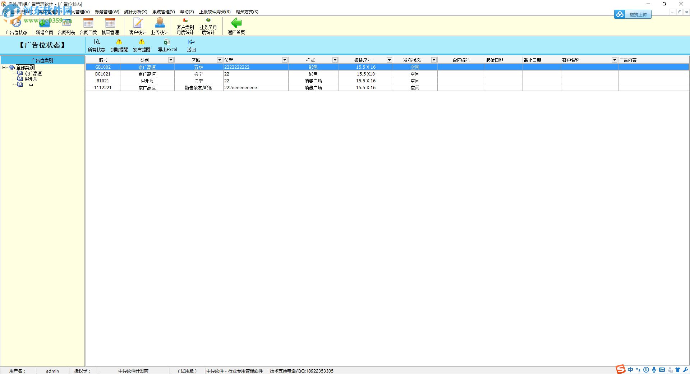Screen dimensions: 690x374
Task: Open the 购买方式(S) menu
Action: click(247, 12)
